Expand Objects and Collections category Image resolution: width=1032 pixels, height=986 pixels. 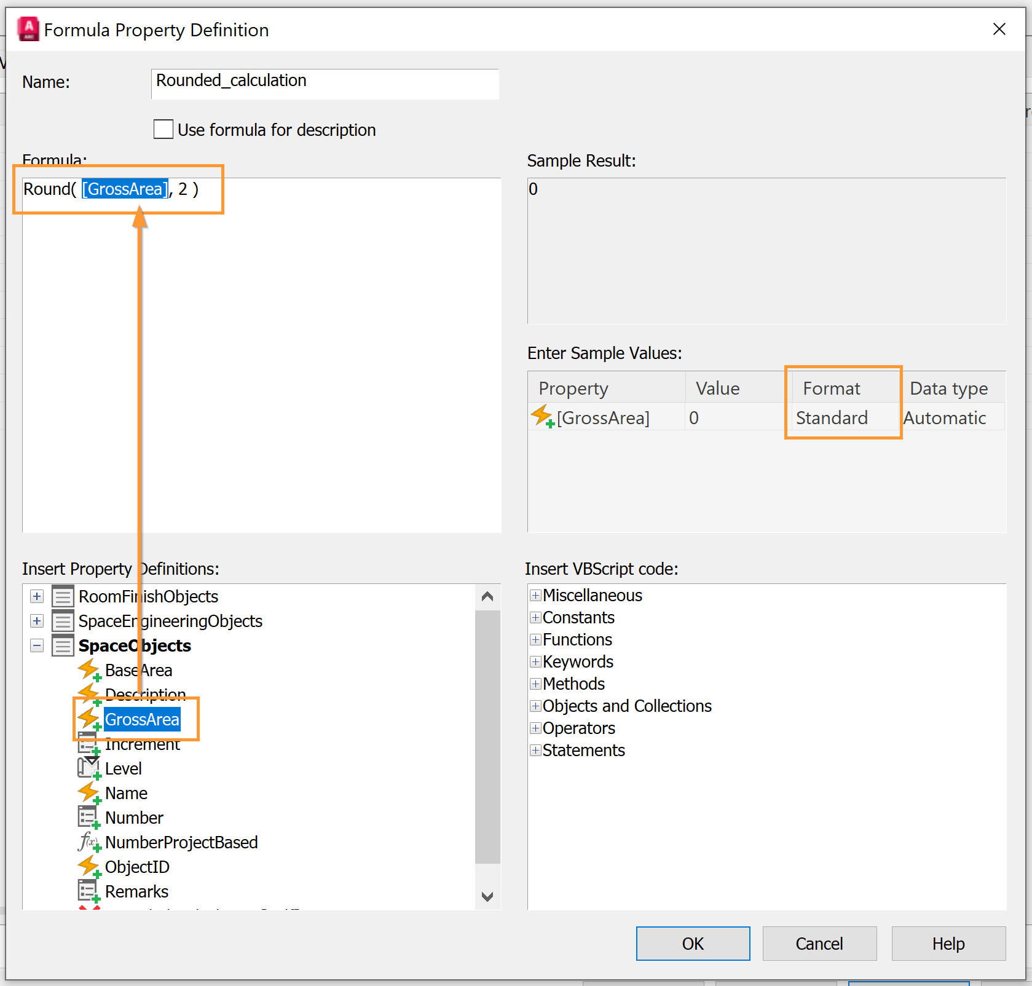pos(536,706)
